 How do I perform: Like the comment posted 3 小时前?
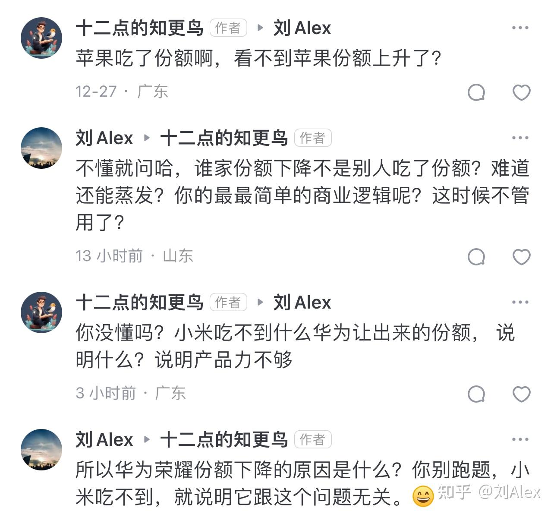tap(521, 394)
